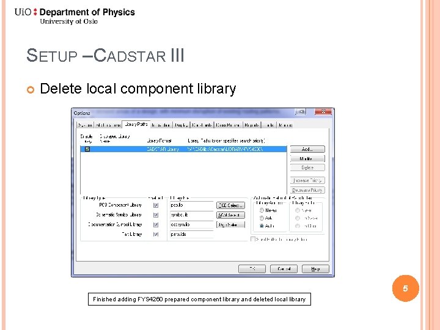Open the System tab in Options
Screen dimensions: 440x330
85,125
